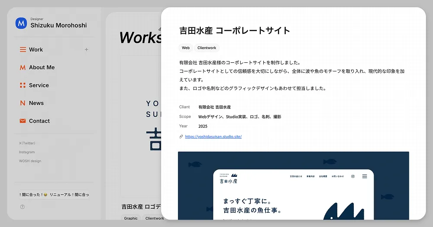The image size is (433, 227).
Task: Click the blue M profile logo
Action: (x=21, y=23)
